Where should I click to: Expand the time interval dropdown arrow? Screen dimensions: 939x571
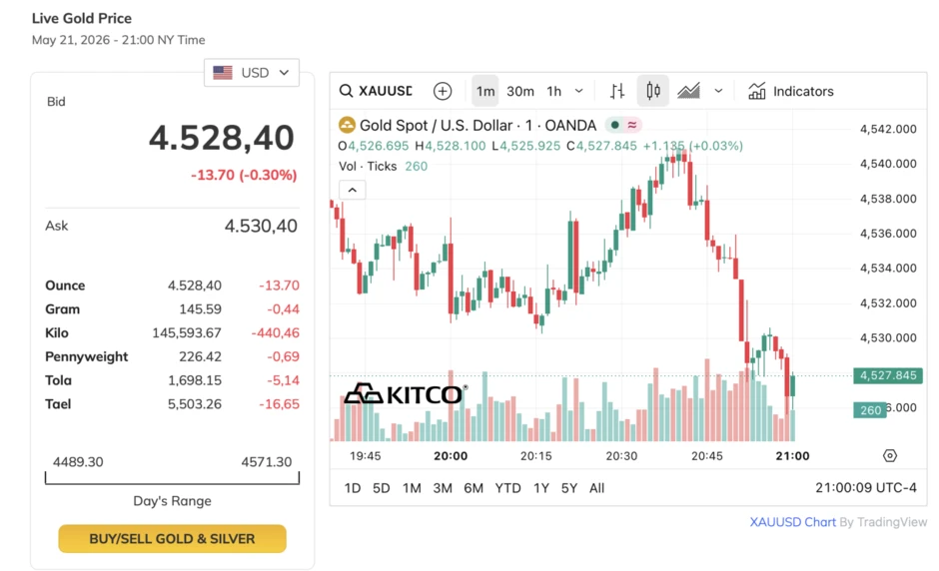(x=579, y=91)
